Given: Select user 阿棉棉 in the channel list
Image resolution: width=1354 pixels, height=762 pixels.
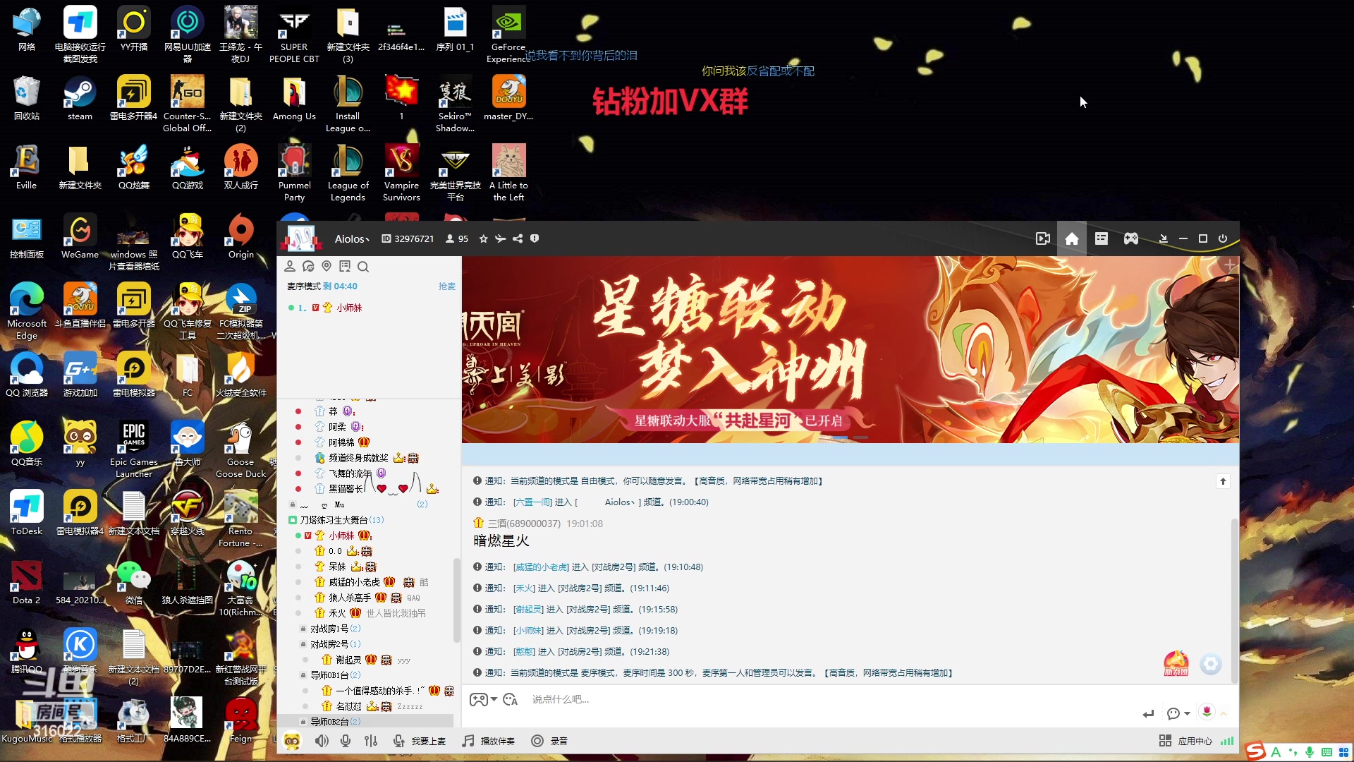Looking at the screenshot, I should (x=341, y=442).
